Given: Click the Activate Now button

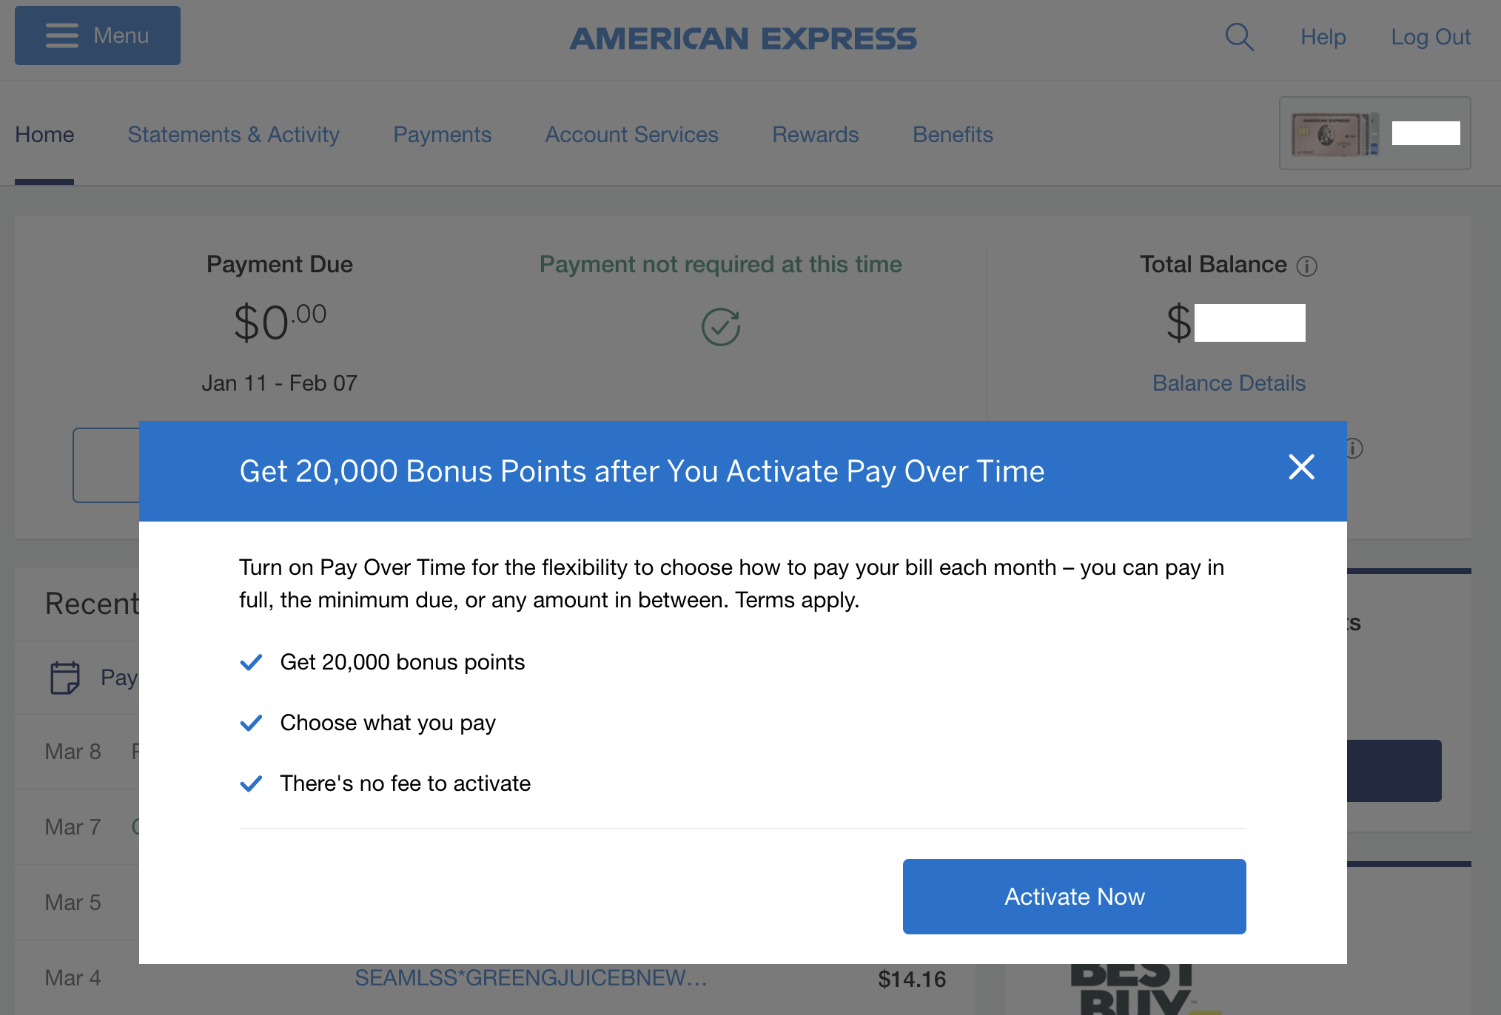Looking at the screenshot, I should click(x=1074, y=896).
